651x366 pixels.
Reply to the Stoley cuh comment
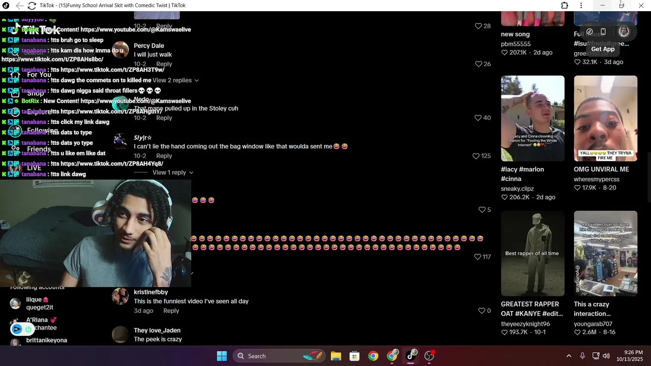tap(164, 118)
